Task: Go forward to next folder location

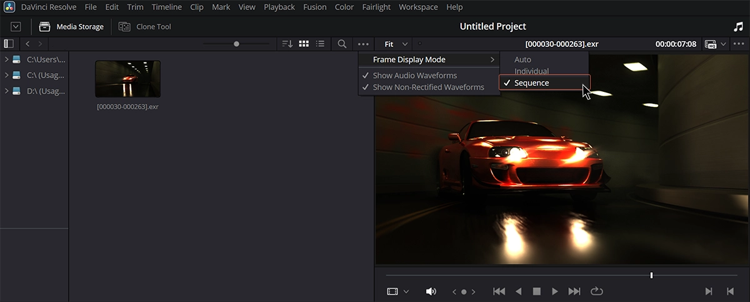Action: pos(41,44)
